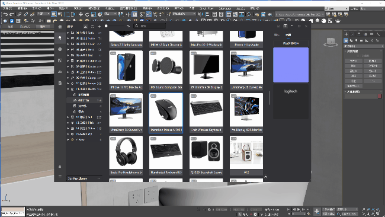Select Geometry sphere category in command panel
Image resolution: width=385 pixels, height=217 pixels.
coord(346,40)
